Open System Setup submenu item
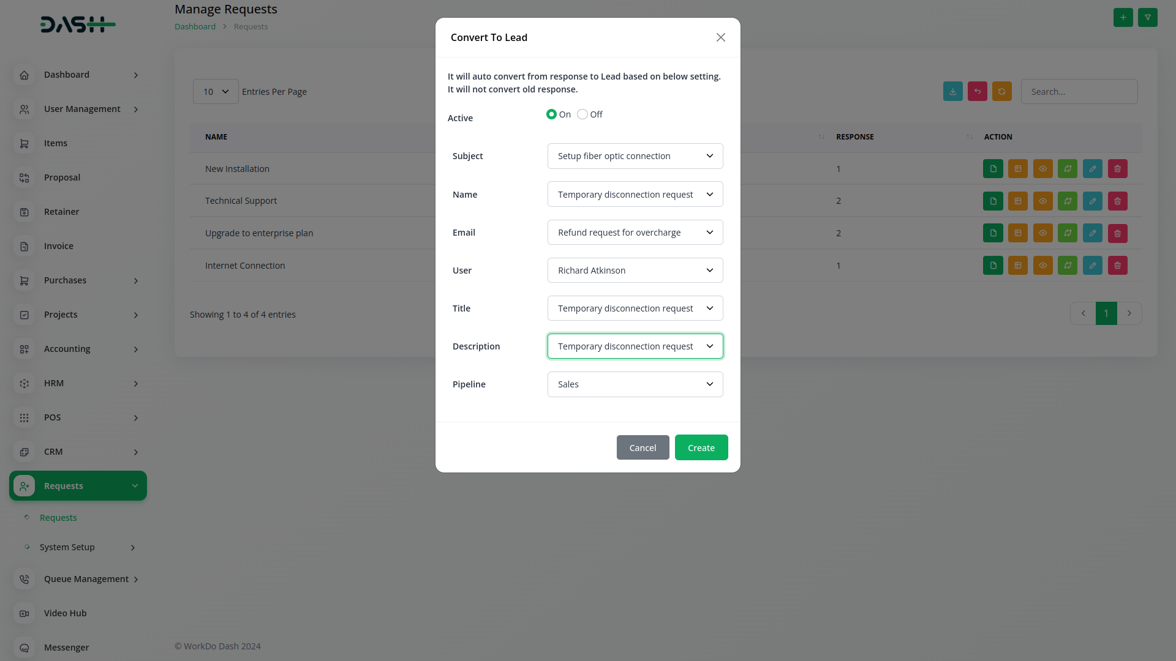This screenshot has height=661, width=1176. click(x=67, y=547)
